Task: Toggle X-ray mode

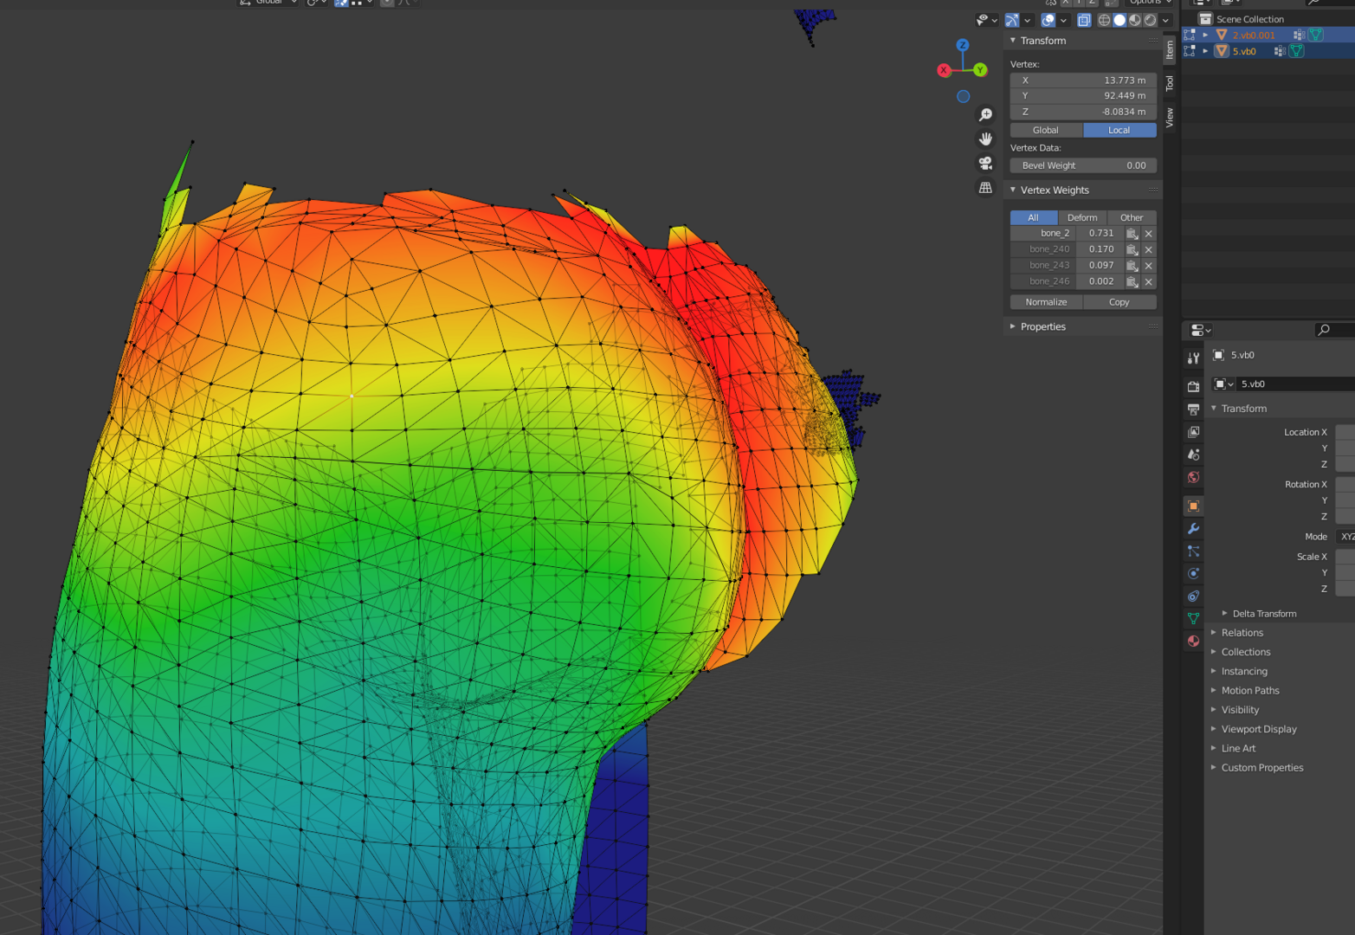Action: (x=1083, y=20)
